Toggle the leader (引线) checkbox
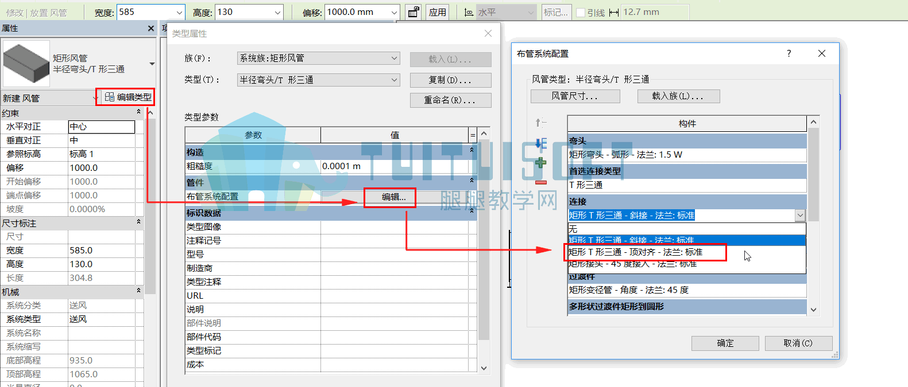The width and height of the screenshot is (908, 387). [580, 12]
